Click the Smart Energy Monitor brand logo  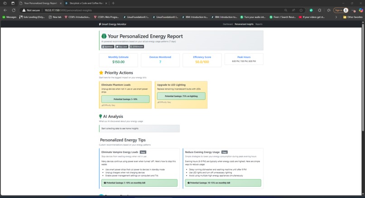(112, 24)
